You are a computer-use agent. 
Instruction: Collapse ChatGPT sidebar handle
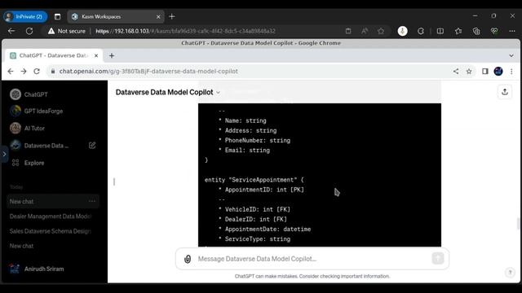click(114, 181)
